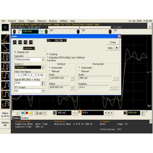
Task: Select the f2 function button
Action: point(20,42)
